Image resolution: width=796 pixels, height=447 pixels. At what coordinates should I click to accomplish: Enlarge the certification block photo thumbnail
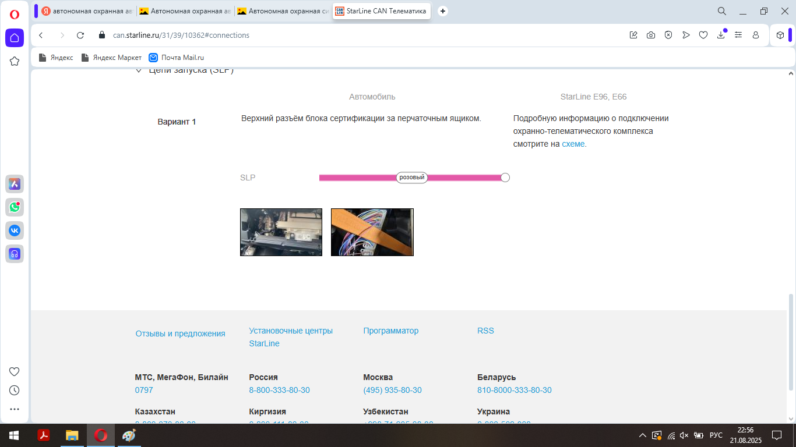281,232
